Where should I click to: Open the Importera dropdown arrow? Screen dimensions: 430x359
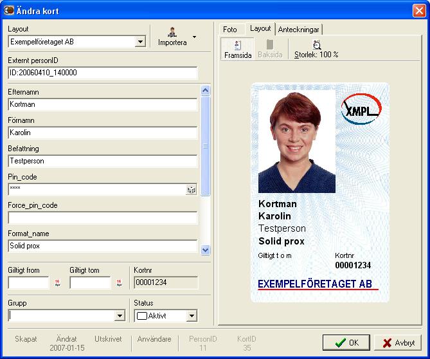195,37
